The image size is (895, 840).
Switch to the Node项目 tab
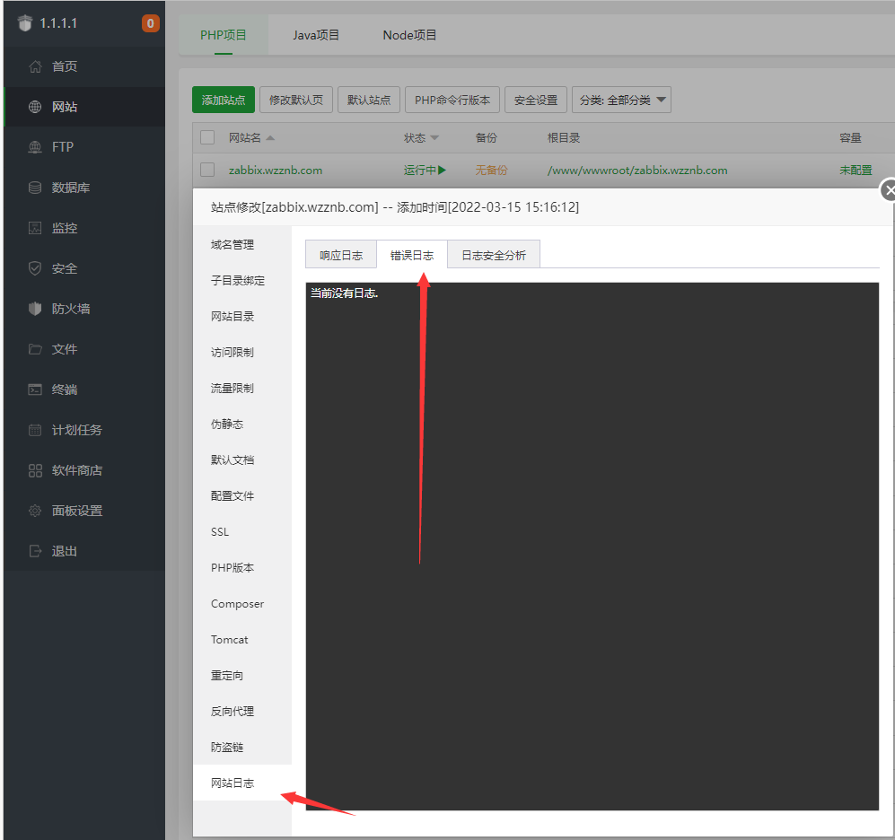click(409, 35)
